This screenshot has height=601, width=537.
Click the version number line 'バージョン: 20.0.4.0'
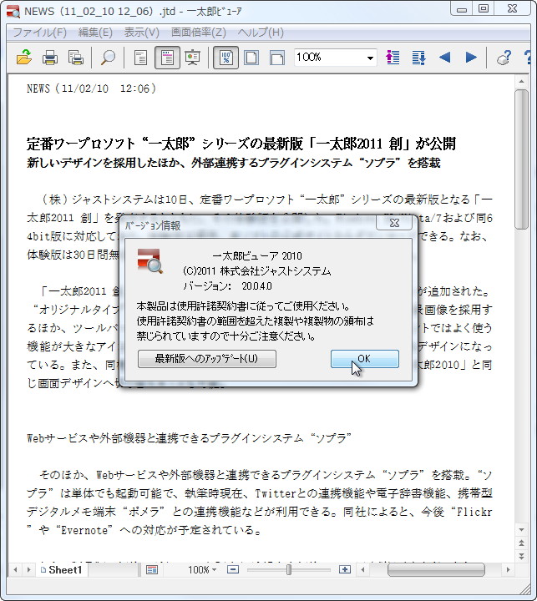click(x=227, y=286)
